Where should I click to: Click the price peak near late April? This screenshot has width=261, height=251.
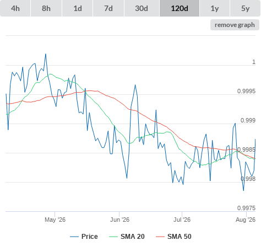pos(46,54)
